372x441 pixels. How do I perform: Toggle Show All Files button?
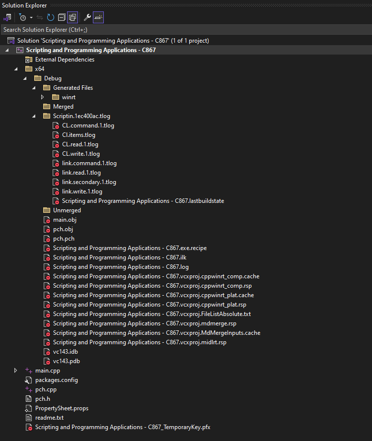pos(73,17)
